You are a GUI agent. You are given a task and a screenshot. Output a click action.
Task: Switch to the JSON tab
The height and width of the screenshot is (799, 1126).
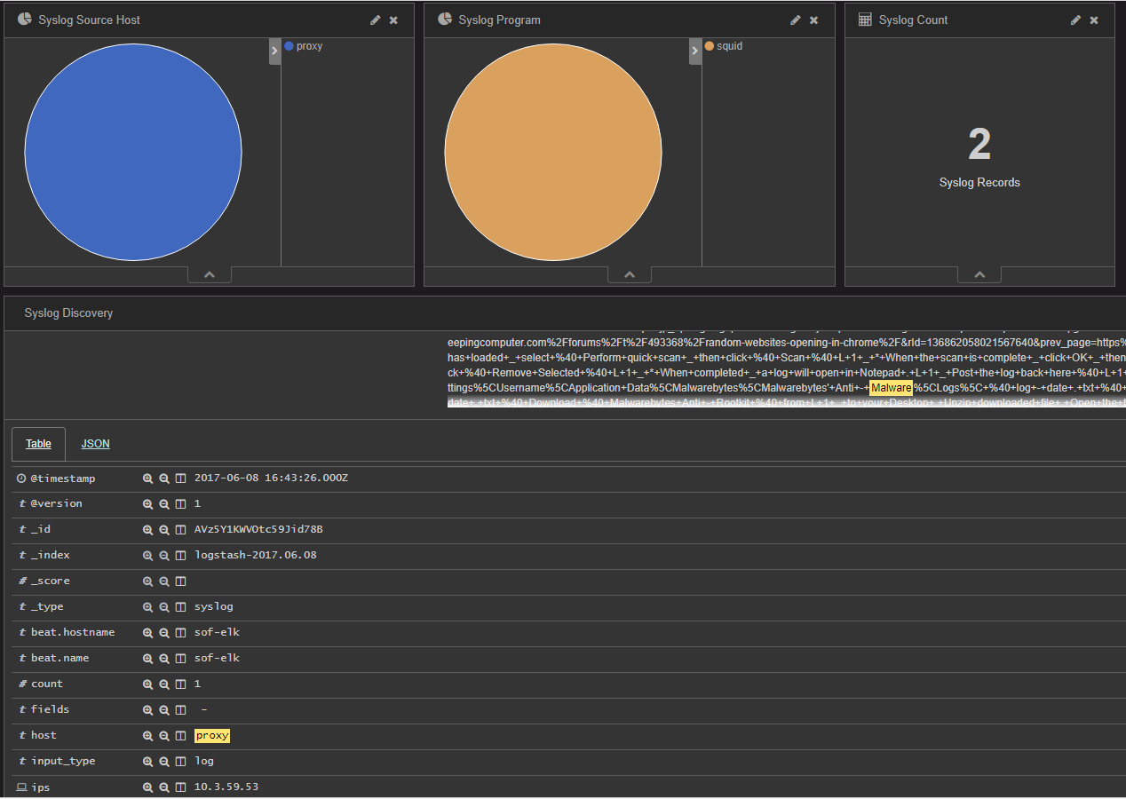tap(96, 444)
